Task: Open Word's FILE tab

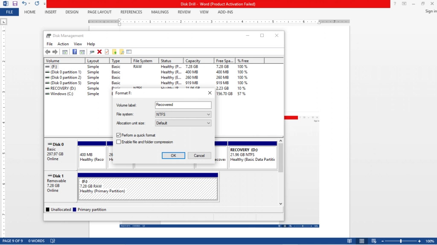Action: pyautogui.click(x=9, y=12)
